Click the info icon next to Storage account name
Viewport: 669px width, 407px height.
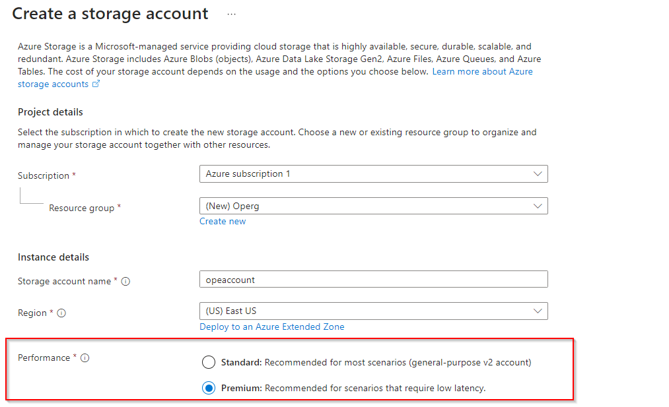125,281
